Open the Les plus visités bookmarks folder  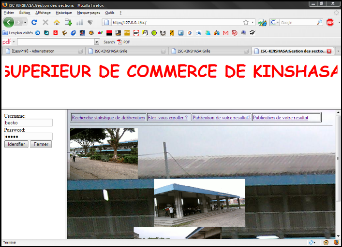17,33
